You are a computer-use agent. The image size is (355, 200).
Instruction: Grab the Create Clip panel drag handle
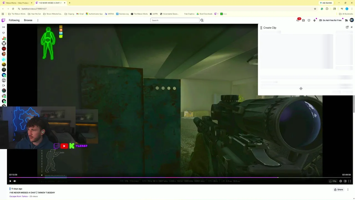pos(261,28)
